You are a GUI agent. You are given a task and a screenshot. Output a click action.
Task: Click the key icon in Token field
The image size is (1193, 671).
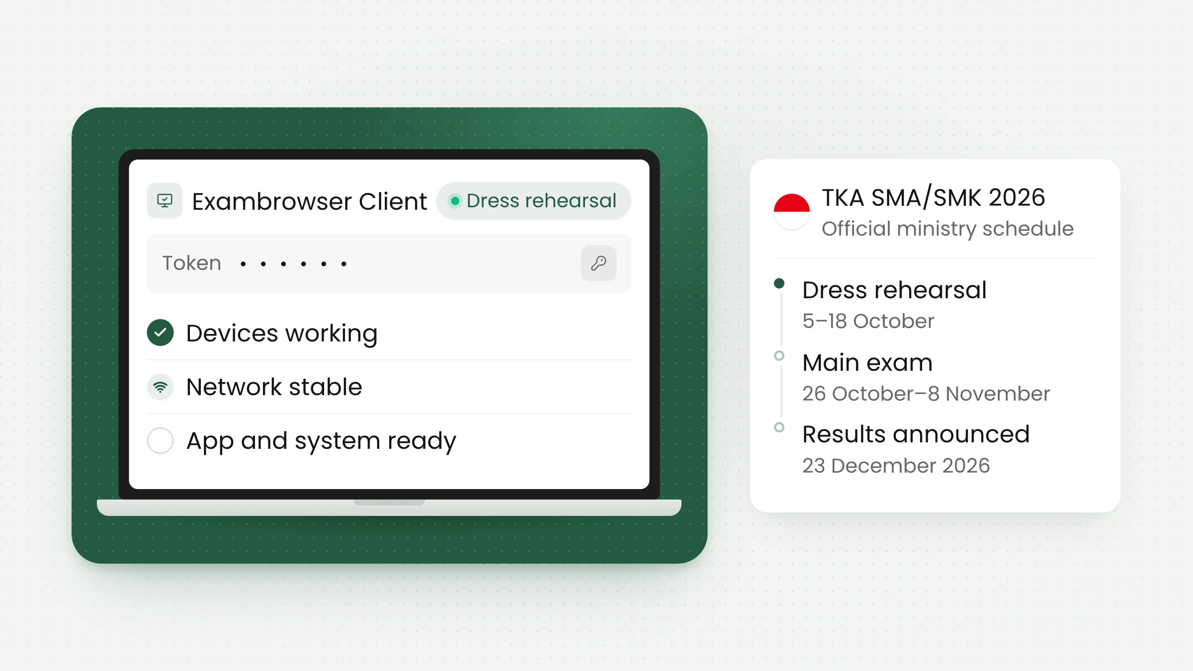pyautogui.click(x=598, y=263)
